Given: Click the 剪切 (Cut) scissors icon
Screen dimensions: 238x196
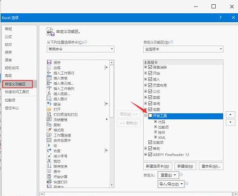Looking at the screenshot, I should pos(49,161).
